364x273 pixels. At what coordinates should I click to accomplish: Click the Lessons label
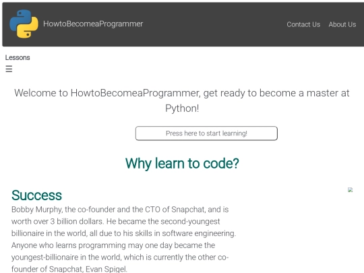[18, 57]
